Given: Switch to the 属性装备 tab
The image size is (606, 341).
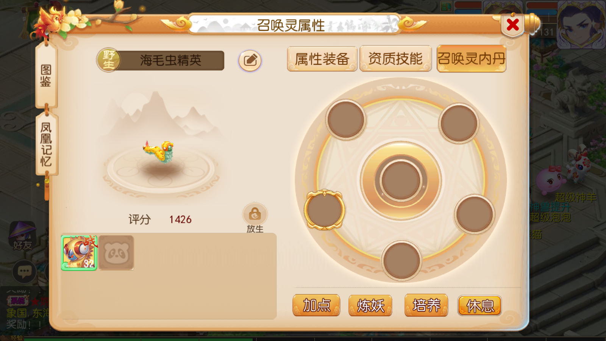Looking at the screenshot, I should click(322, 59).
